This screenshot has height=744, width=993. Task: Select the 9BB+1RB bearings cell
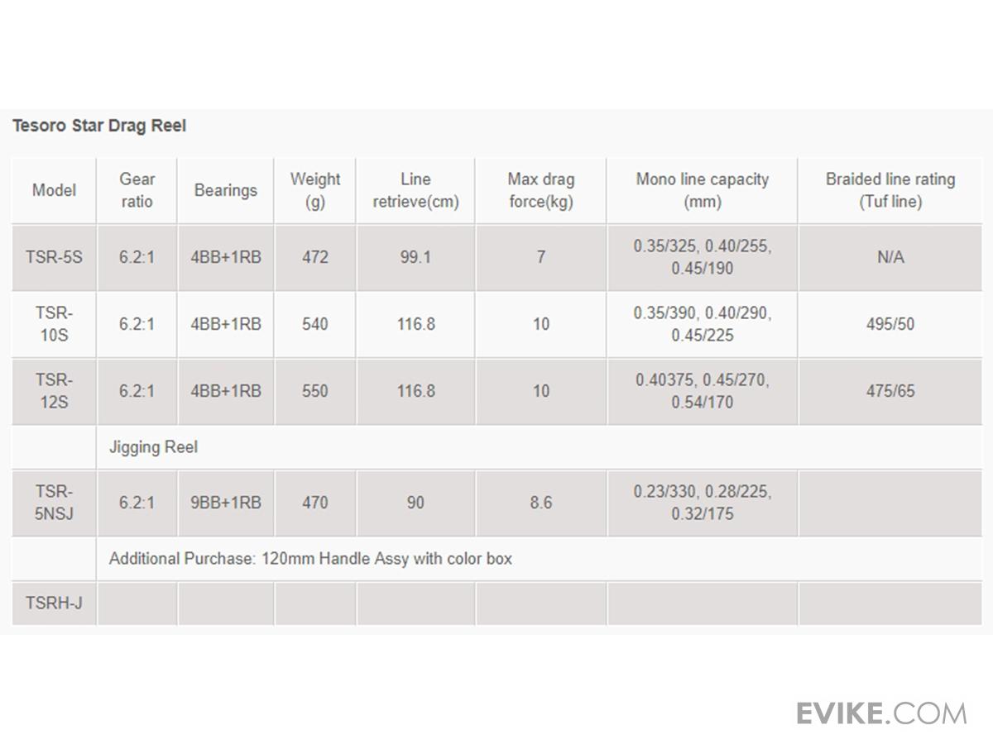(226, 503)
